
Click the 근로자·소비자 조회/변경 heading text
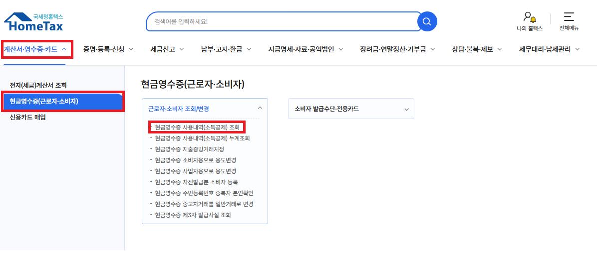point(179,109)
